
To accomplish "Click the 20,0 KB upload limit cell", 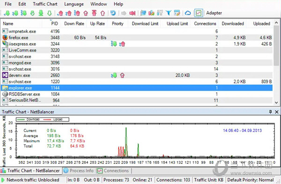I will (183, 75).
